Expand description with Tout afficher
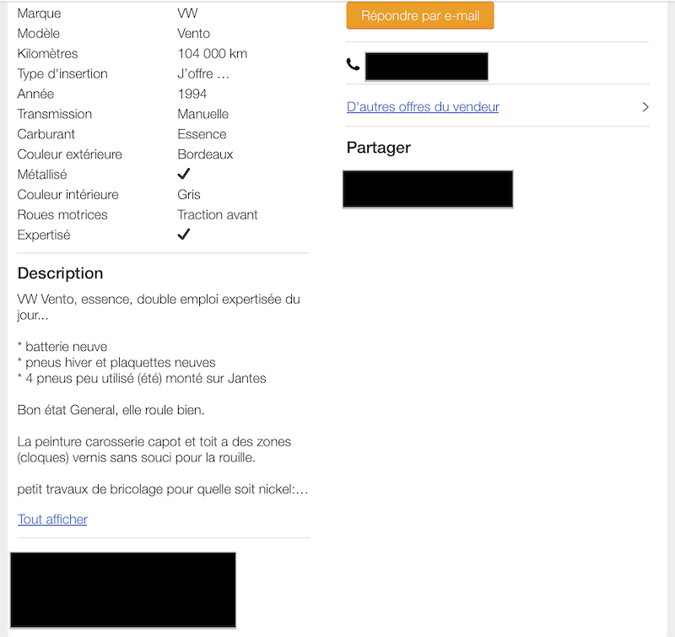The width and height of the screenshot is (675, 637). coord(52,519)
